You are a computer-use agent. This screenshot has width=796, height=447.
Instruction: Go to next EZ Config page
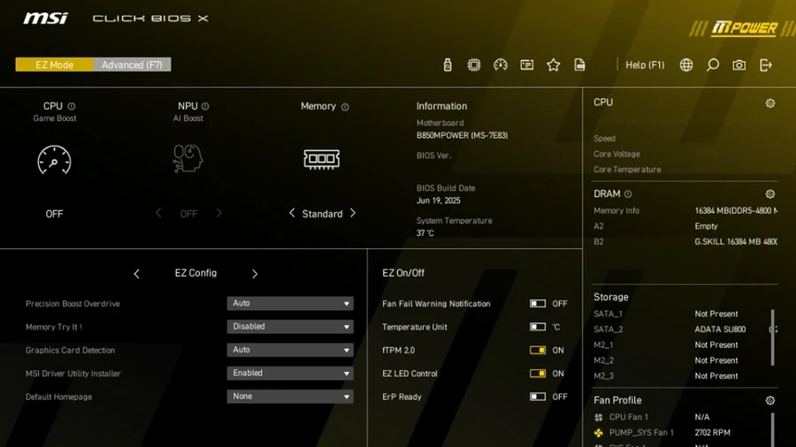(x=255, y=274)
